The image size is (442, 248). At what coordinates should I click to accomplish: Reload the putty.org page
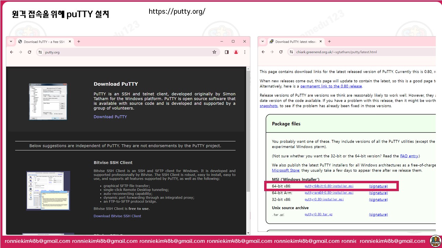coord(29,52)
